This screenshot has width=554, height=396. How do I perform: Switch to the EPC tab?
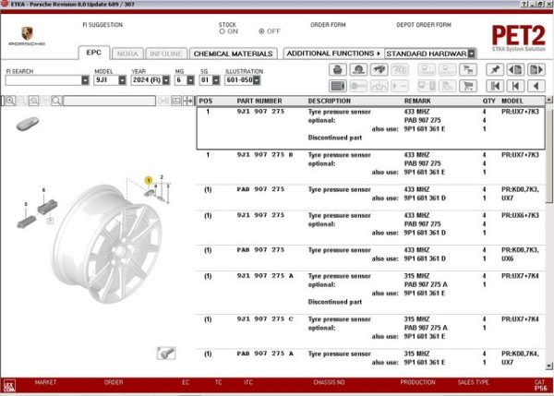[93, 53]
